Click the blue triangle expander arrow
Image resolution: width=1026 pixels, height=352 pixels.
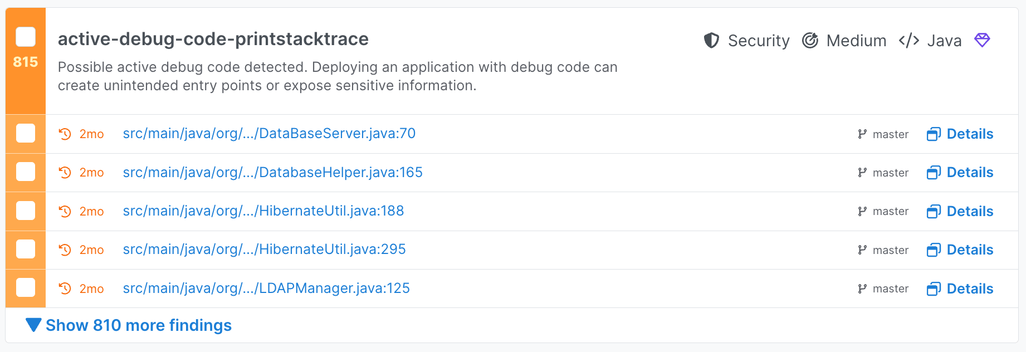(33, 325)
